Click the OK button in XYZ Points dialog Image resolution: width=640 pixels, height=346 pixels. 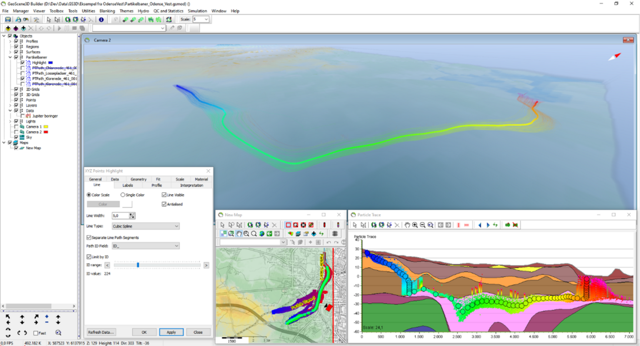point(144,332)
